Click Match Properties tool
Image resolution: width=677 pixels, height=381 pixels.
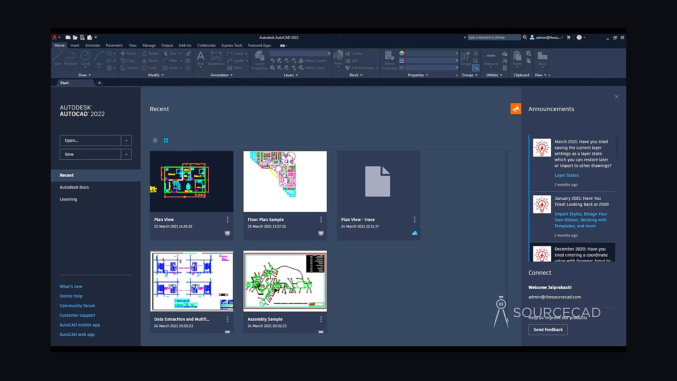[390, 60]
